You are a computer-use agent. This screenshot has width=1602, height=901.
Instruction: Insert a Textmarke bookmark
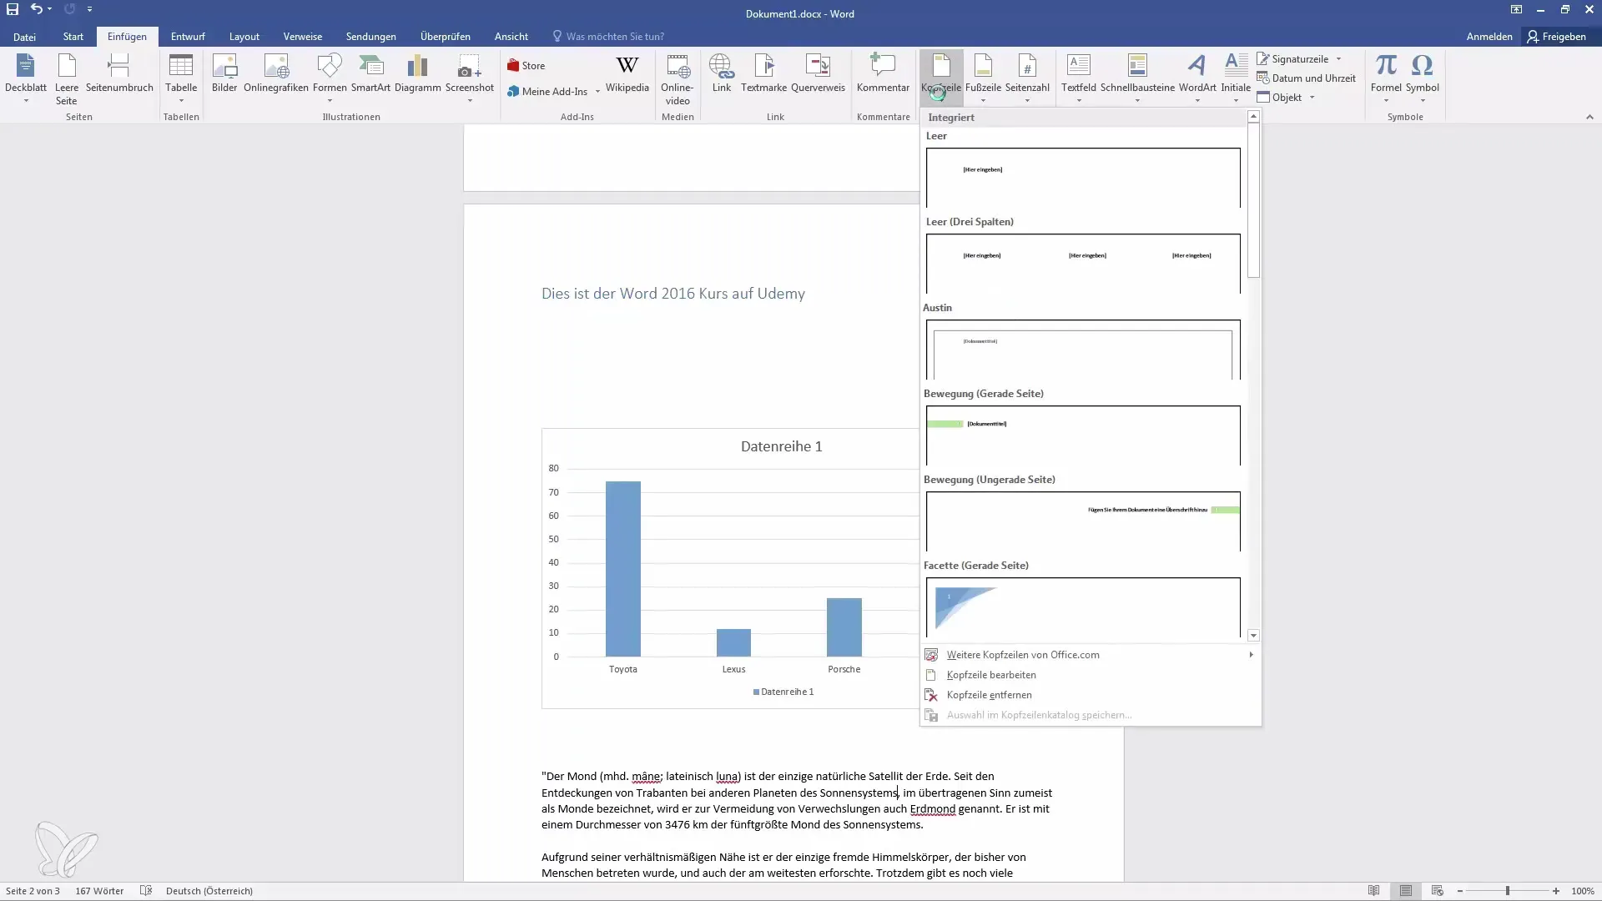[x=763, y=73]
